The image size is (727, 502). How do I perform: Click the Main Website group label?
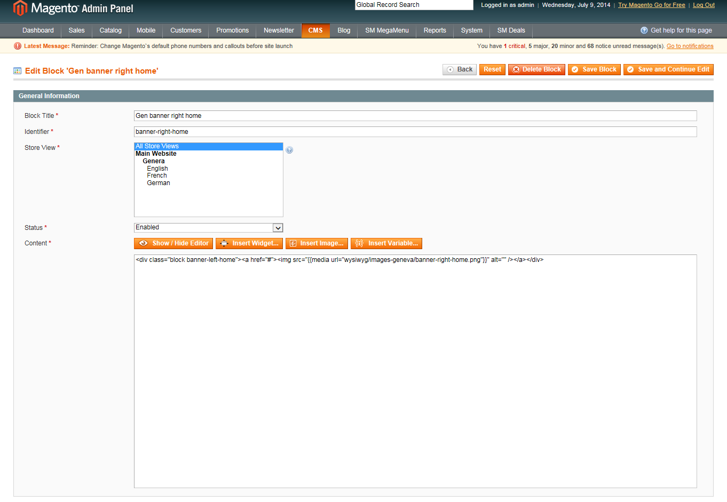click(x=156, y=154)
